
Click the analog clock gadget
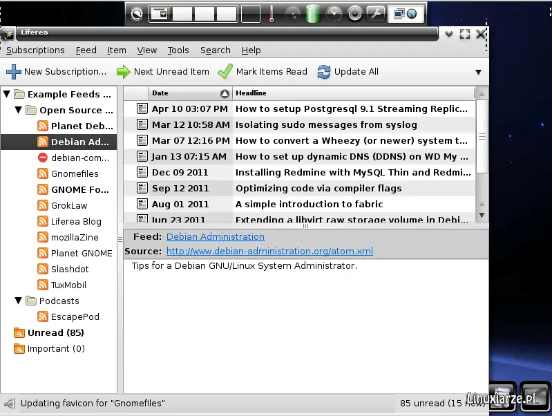(334, 14)
